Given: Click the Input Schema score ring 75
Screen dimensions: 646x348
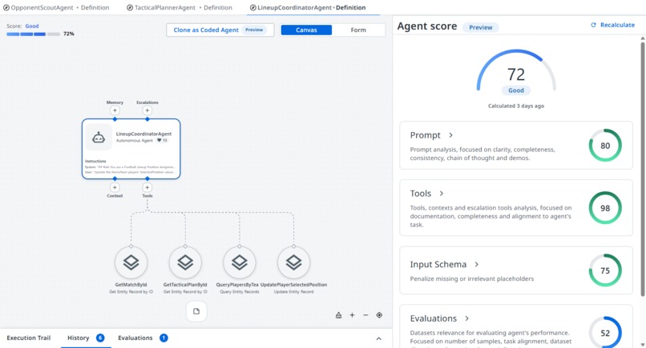Looking at the screenshot, I should coord(605,270).
